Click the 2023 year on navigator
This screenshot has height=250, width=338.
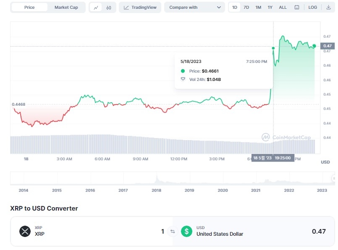coord(322,190)
